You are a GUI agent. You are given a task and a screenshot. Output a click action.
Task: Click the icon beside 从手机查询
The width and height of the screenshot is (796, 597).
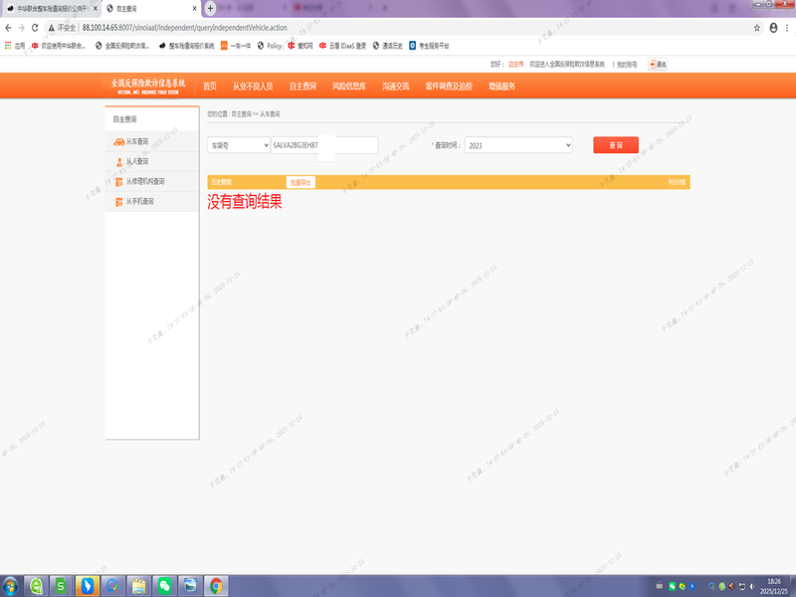point(118,201)
